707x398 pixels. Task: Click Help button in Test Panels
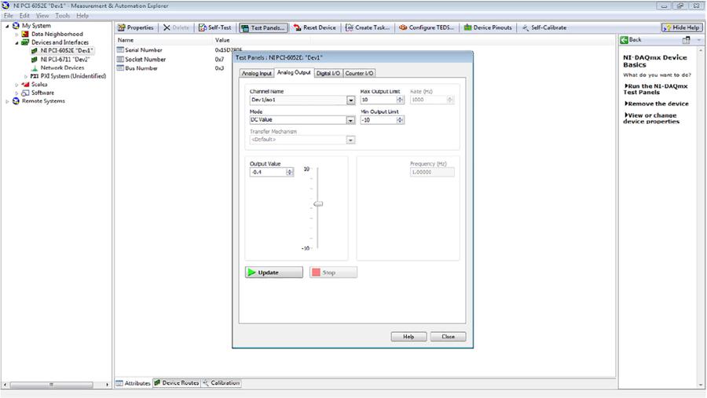pos(408,337)
